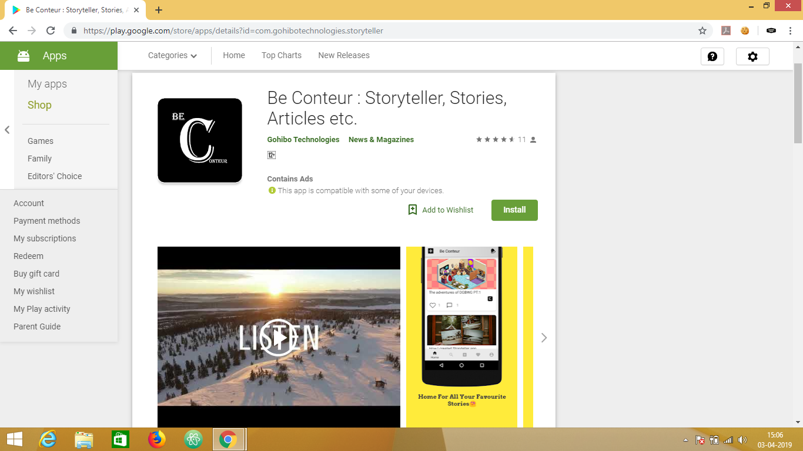Click the user count person icon beside ratings
The image size is (803, 451).
pos(533,139)
